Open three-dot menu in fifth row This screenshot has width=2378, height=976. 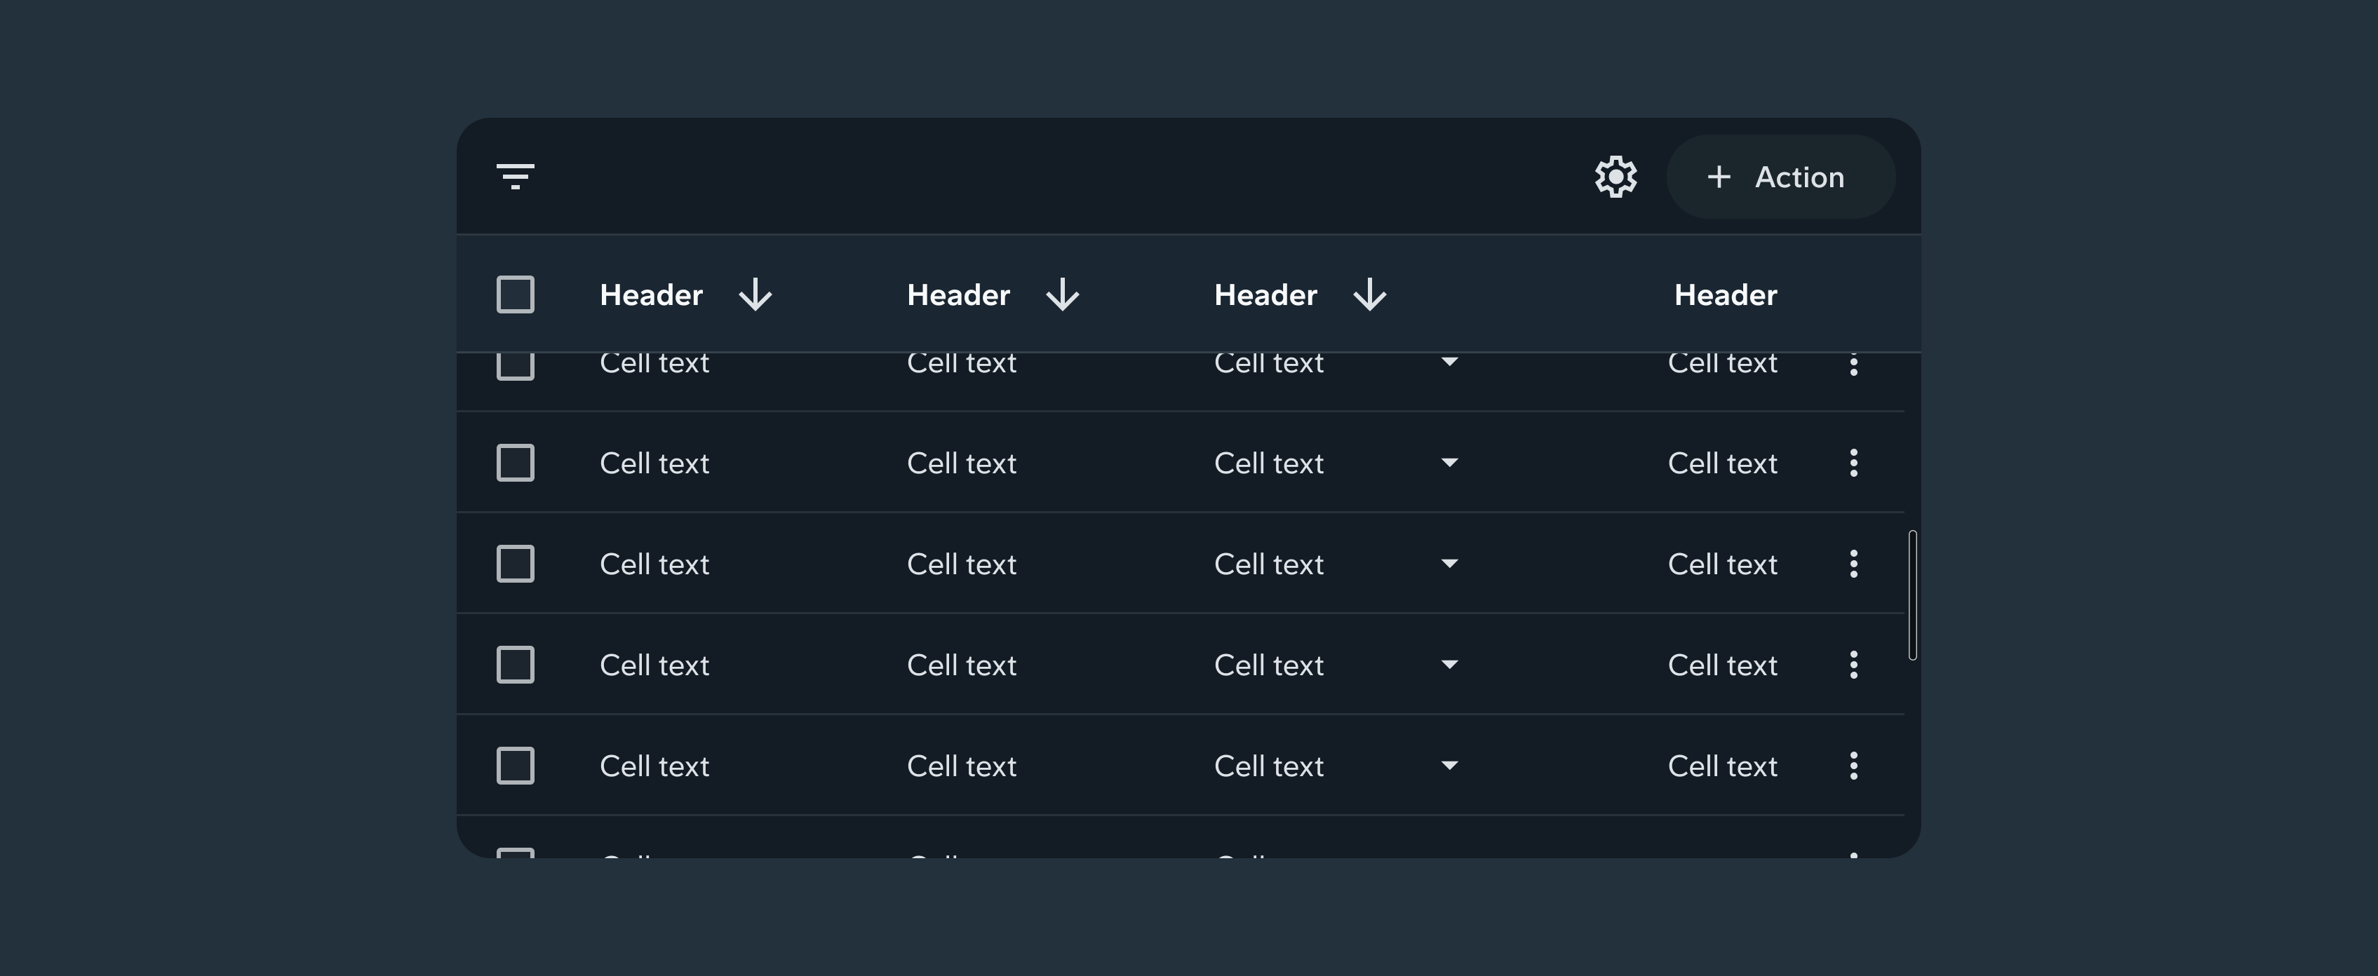point(1853,766)
